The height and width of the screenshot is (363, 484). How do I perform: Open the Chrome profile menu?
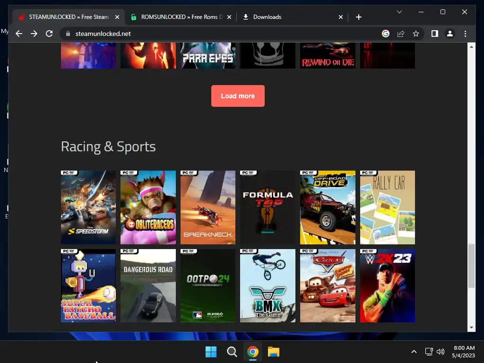(x=450, y=34)
